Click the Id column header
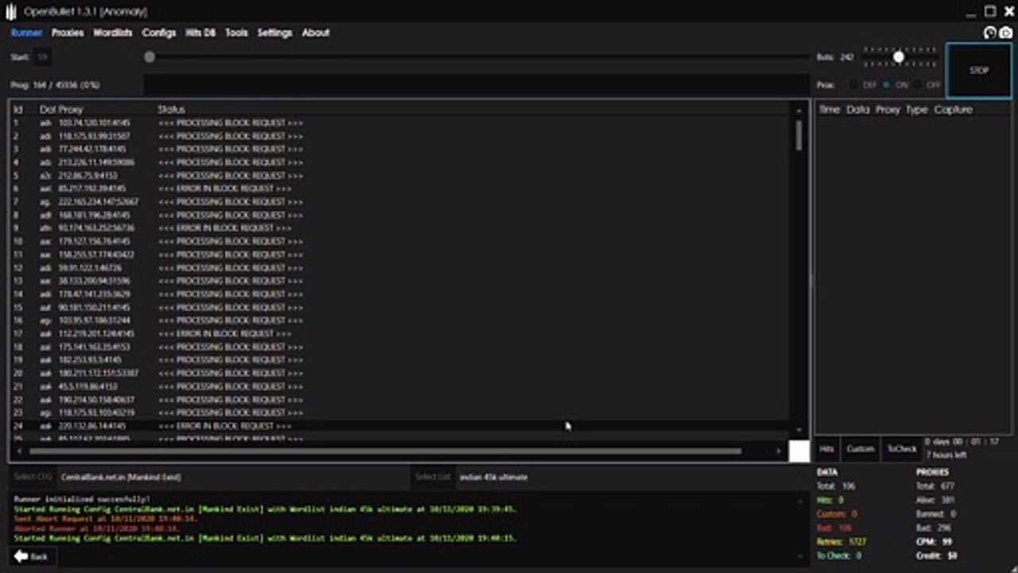The height and width of the screenshot is (573, 1018). click(17, 109)
